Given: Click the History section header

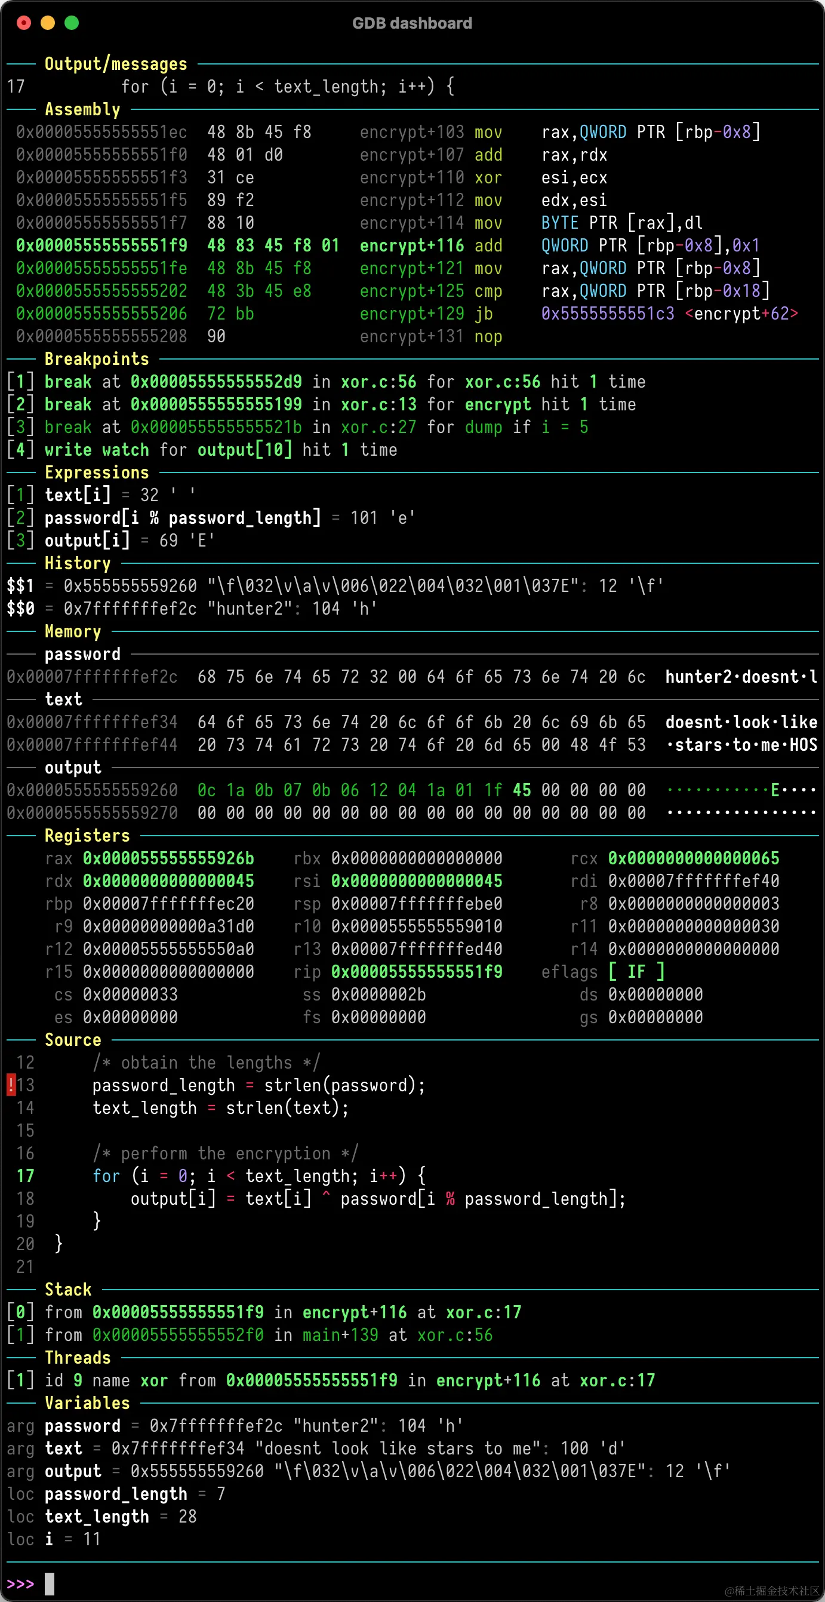Looking at the screenshot, I should pyautogui.click(x=78, y=563).
